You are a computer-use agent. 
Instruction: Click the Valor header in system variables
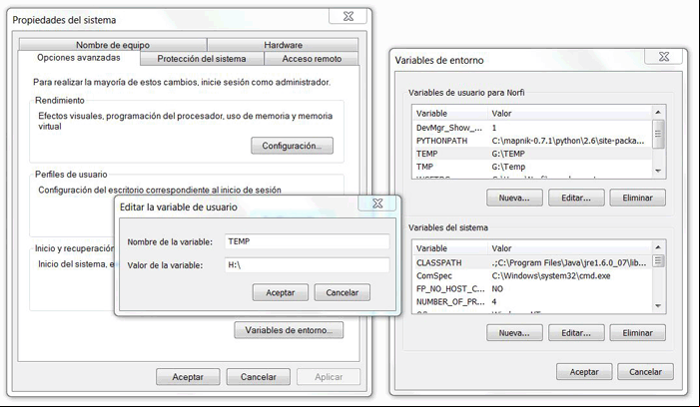[x=570, y=248]
